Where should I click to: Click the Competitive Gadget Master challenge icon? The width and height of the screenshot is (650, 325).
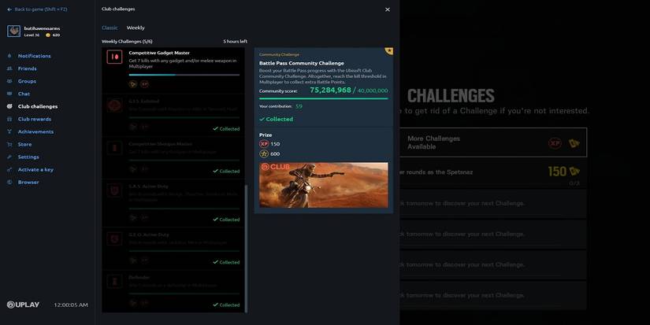114,57
